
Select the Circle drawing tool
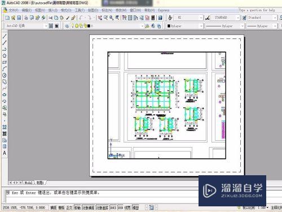[5, 75]
